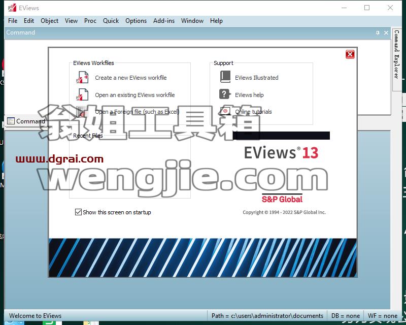
Task: Select the Command tab below command window
Action: [26, 121]
